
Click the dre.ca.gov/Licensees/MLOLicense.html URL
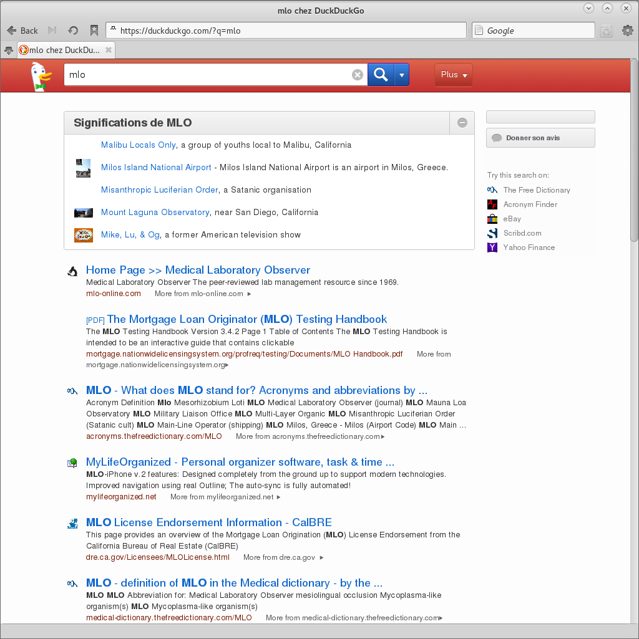pyautogui.click(x=157, y=557)
